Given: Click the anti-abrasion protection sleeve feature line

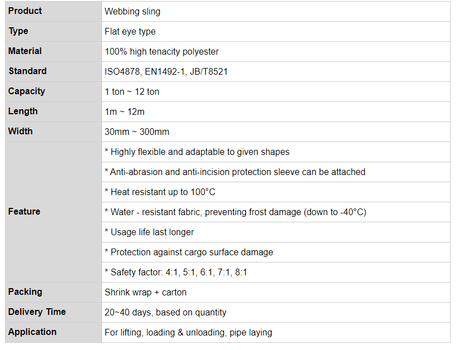Looking at the screenshot, I should [x=235, y=172].
